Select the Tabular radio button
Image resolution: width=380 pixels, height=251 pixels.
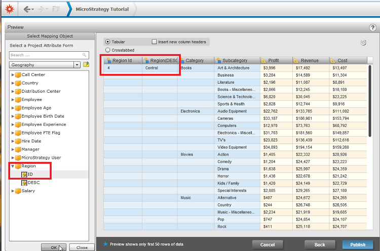(x=107, y=42)
